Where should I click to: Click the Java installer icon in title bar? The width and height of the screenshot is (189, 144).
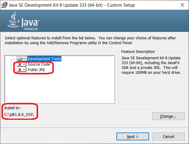coord(4,5)
